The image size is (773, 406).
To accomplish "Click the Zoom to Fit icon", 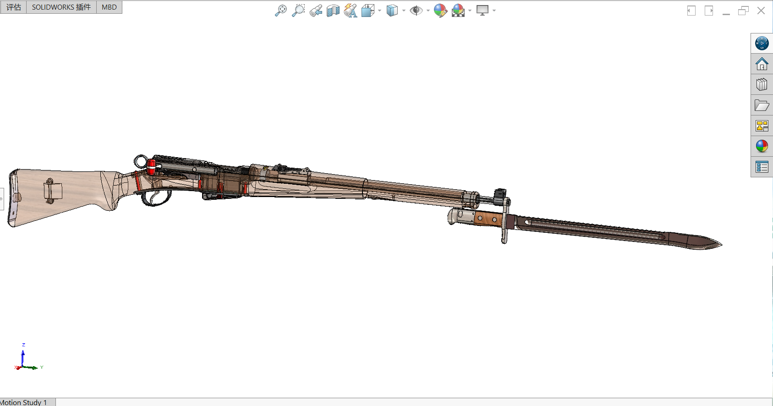I will pos(281,10).
